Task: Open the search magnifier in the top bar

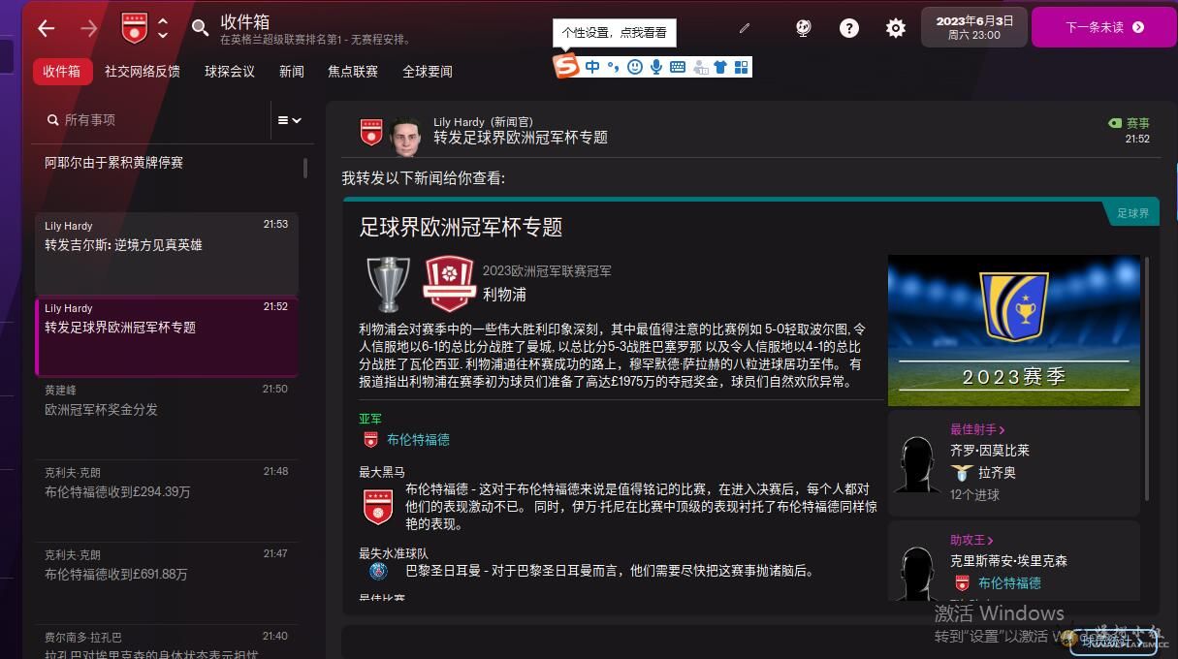Action: [x=200, y=28]
